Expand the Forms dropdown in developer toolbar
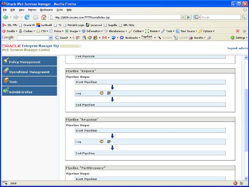Image resolution: width=249 pixels, height=187 pixels. [57, 31]
